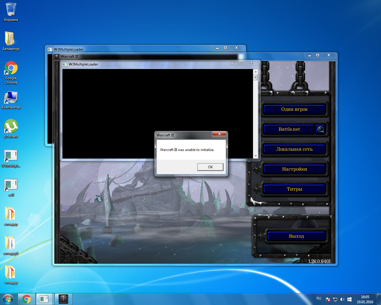381x305 pixels.
Task: Select the клоадер1 folder icon
Action: tap(11, 246)
